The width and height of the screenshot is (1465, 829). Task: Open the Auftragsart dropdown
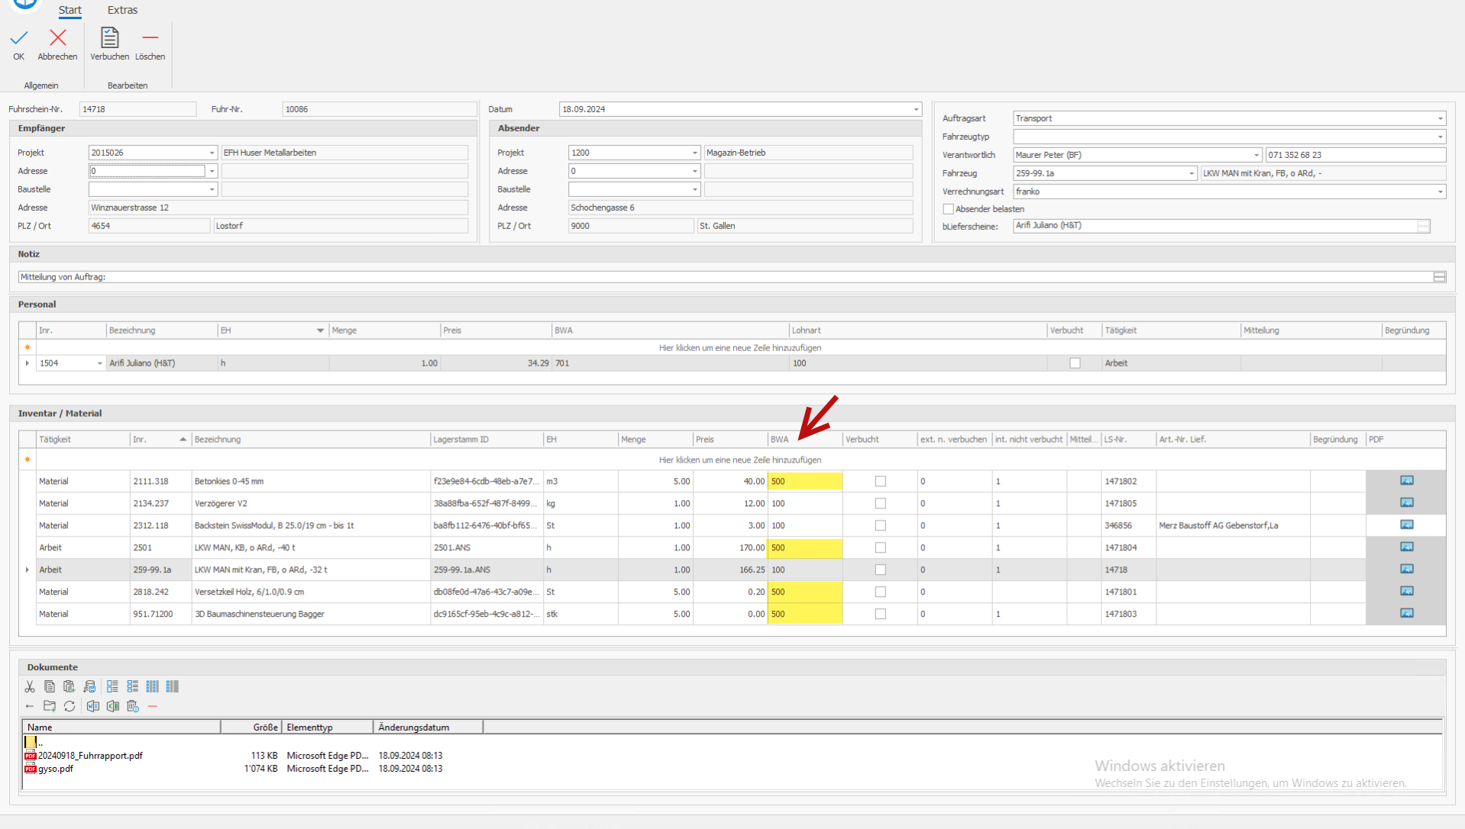click(x=1440, y=119)
